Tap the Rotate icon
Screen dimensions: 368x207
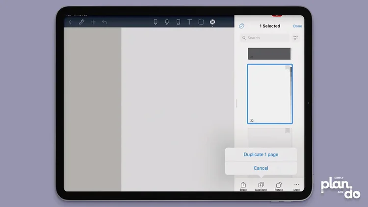[279, 186]
